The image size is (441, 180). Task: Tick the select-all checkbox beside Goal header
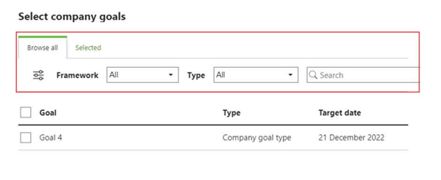tap(26, 113)
